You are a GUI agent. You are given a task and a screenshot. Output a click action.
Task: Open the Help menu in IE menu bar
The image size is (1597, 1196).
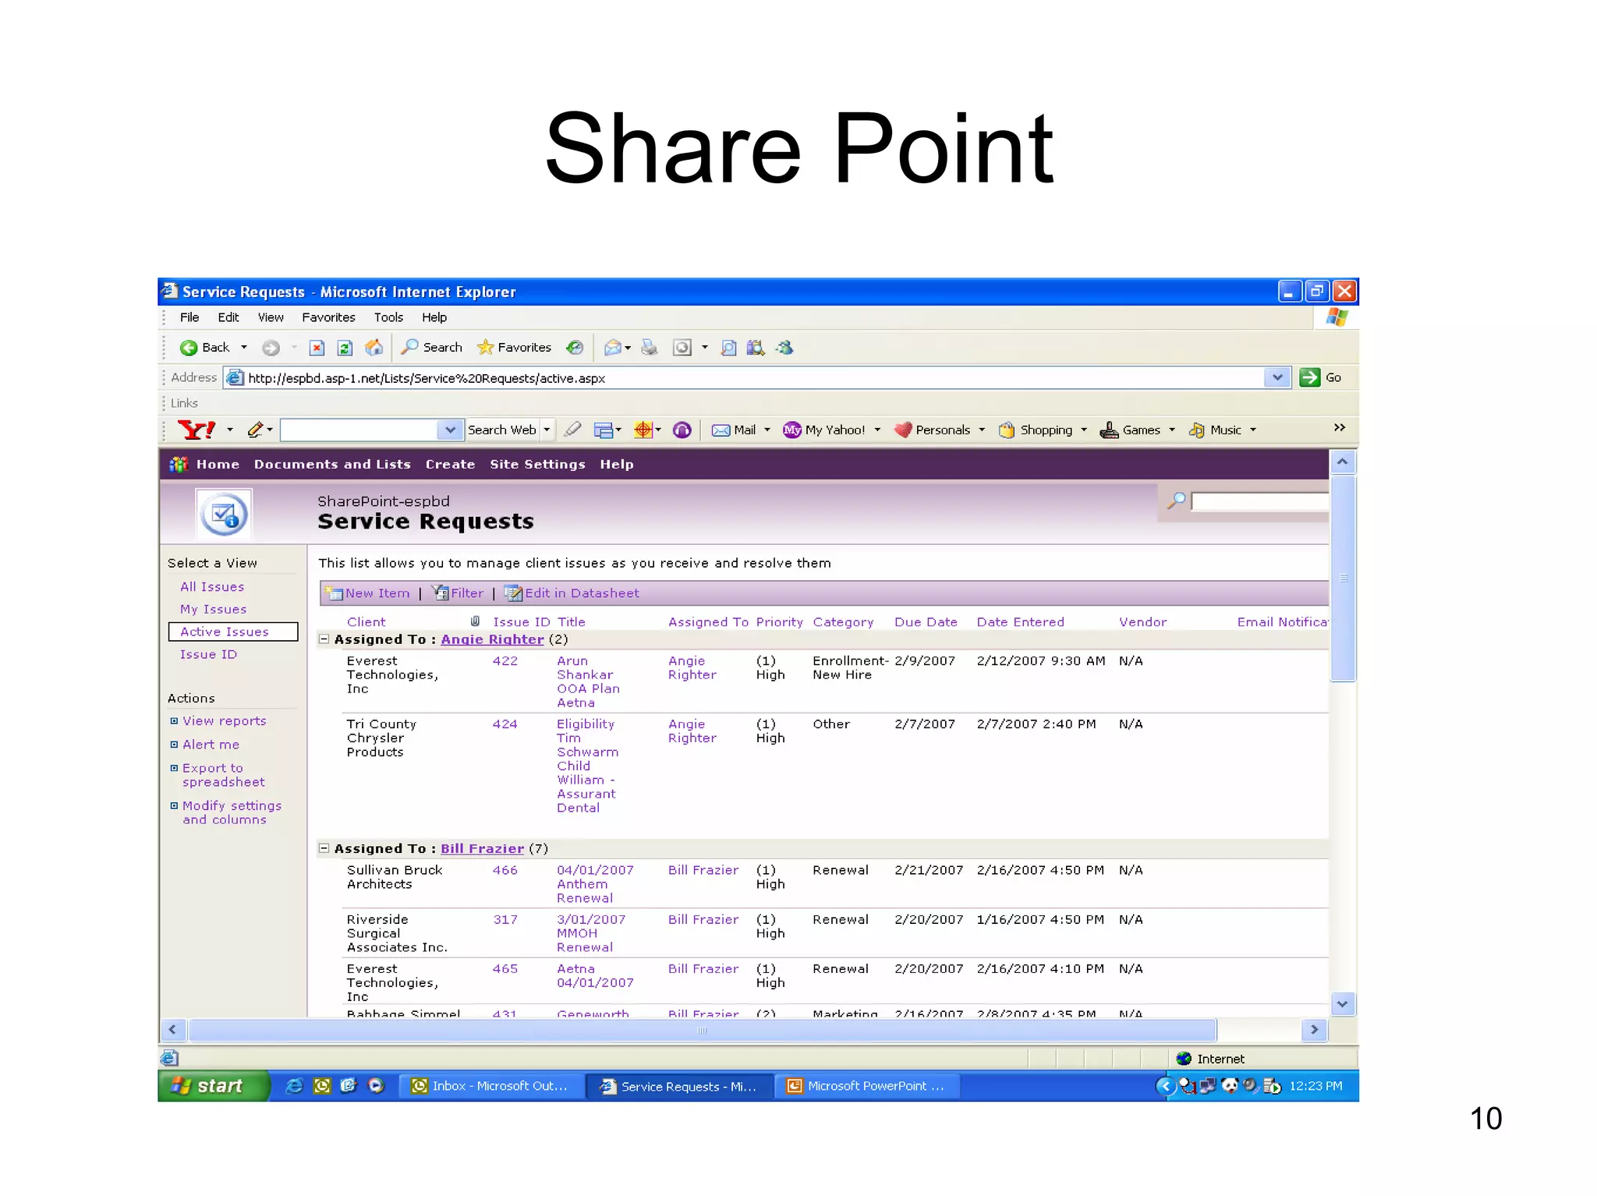pos(434,317)
